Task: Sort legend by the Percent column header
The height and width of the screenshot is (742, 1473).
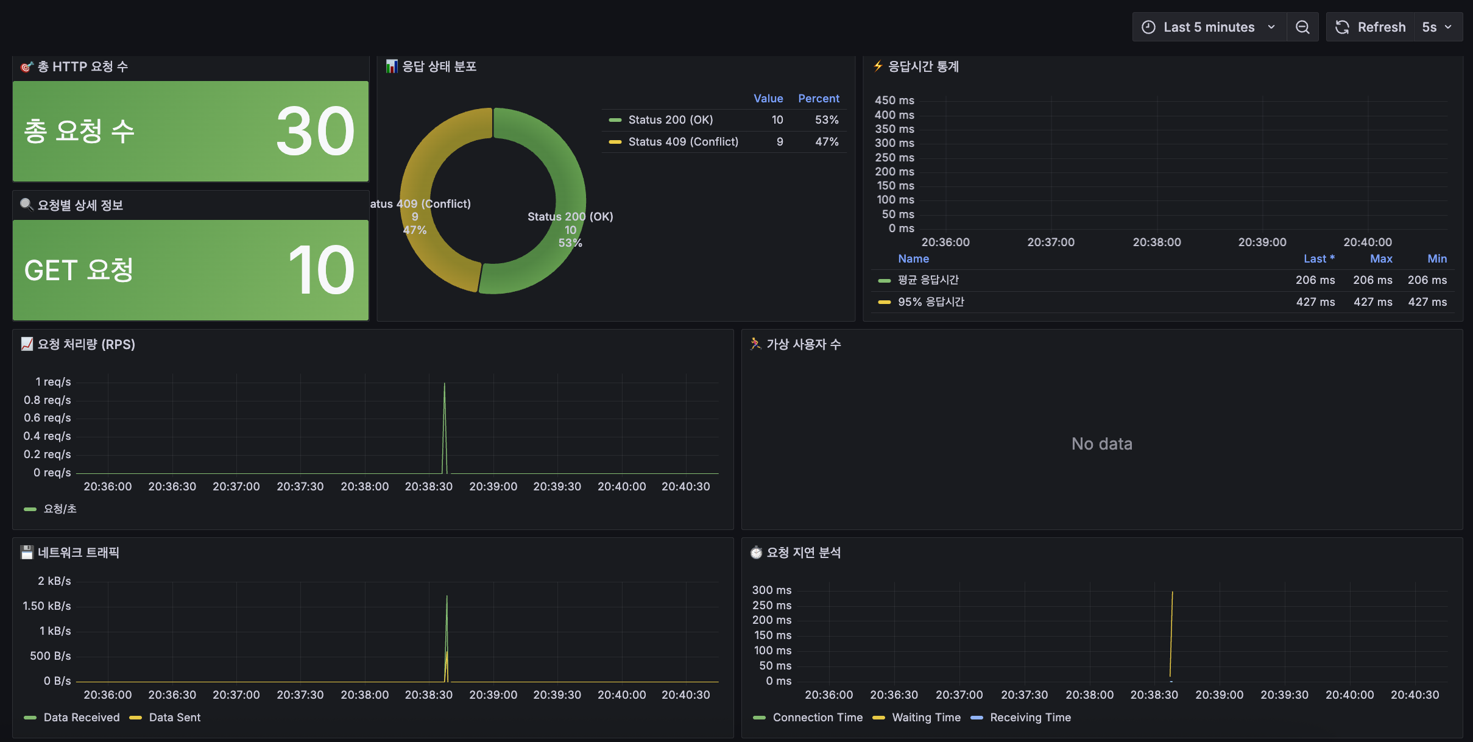Action: coord(818,99)
